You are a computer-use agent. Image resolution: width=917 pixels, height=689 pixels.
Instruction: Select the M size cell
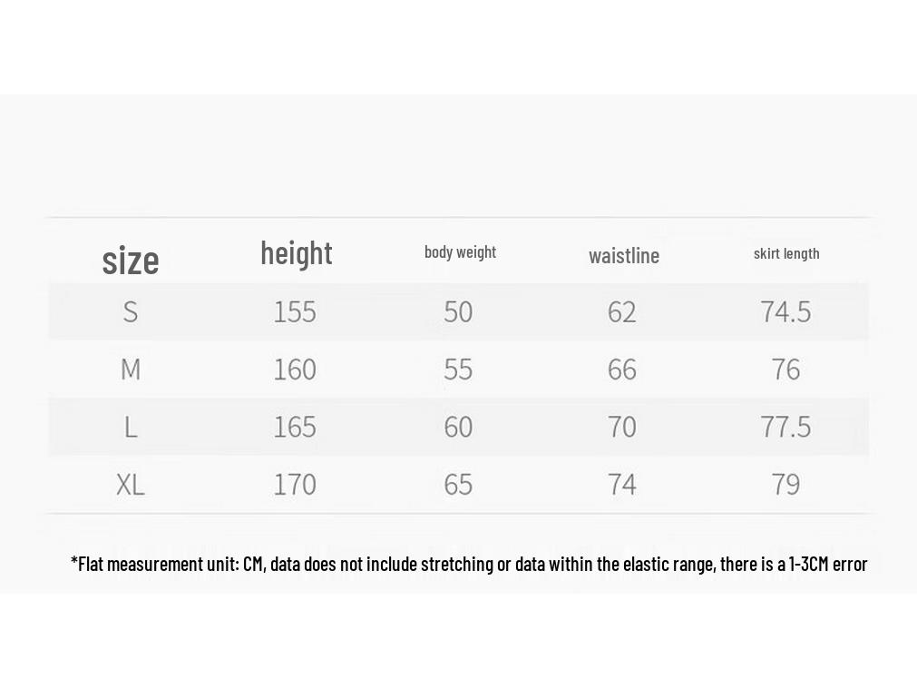point(131,369)
